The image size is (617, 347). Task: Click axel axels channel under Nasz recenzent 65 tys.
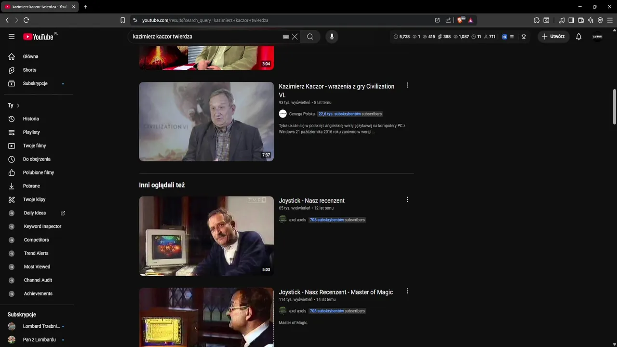coord(297,220)
